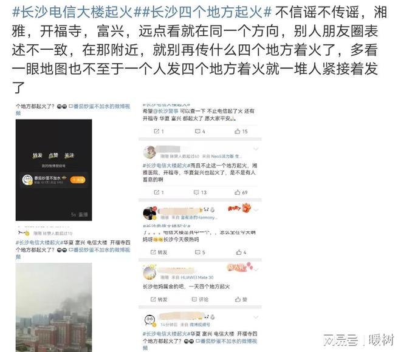Image resolution: width=401 pixels, height=352 pixels.
Task: Like the post with 69 likes
Action: [238, 192]
